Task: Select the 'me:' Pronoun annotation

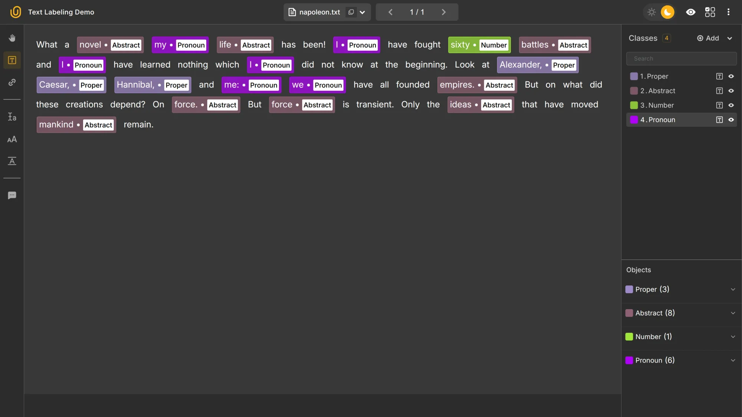Action: coord(251,85)
